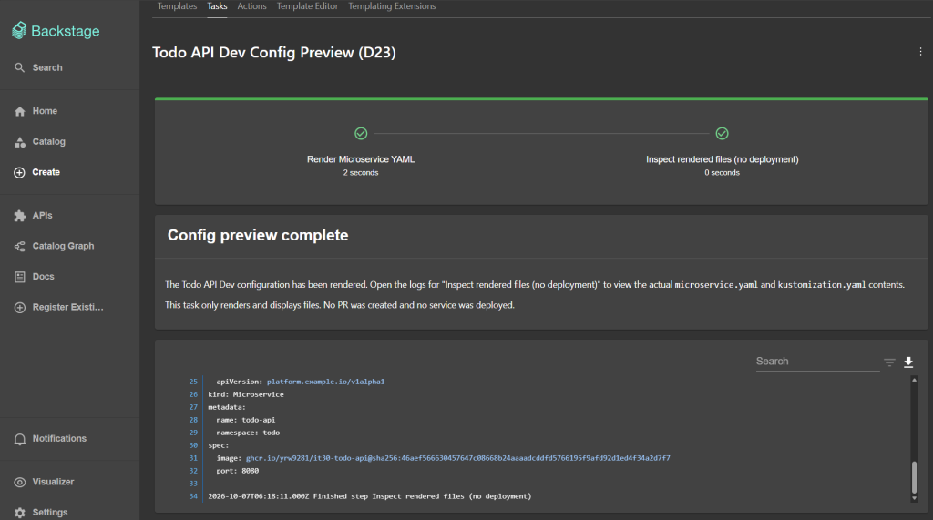
Task: Open Catalog Graph
Action: coord(54,246)
